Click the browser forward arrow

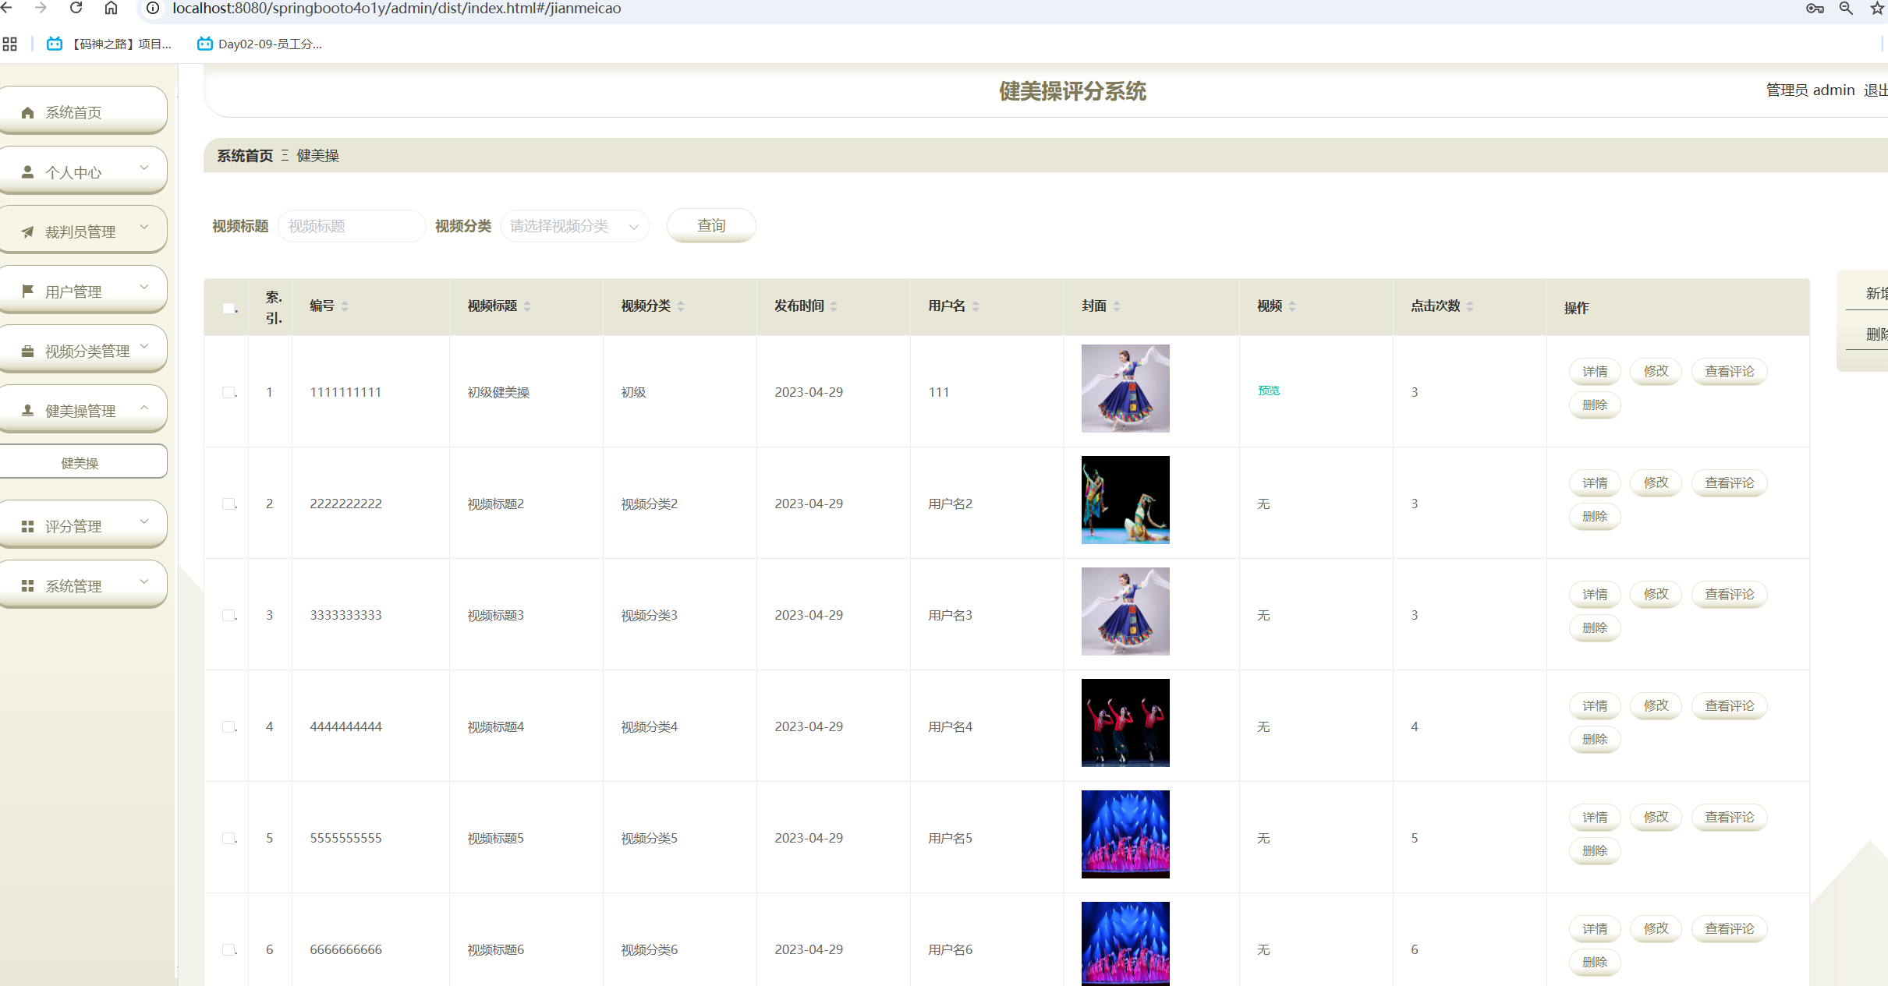41,8
